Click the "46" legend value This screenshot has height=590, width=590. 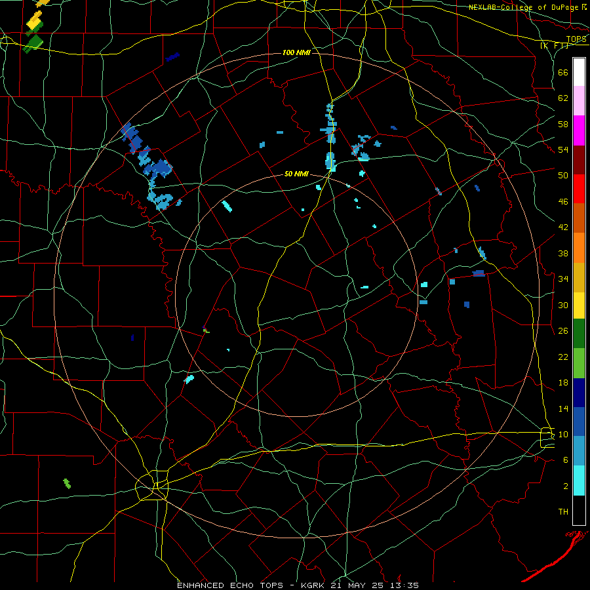(563, 202)
